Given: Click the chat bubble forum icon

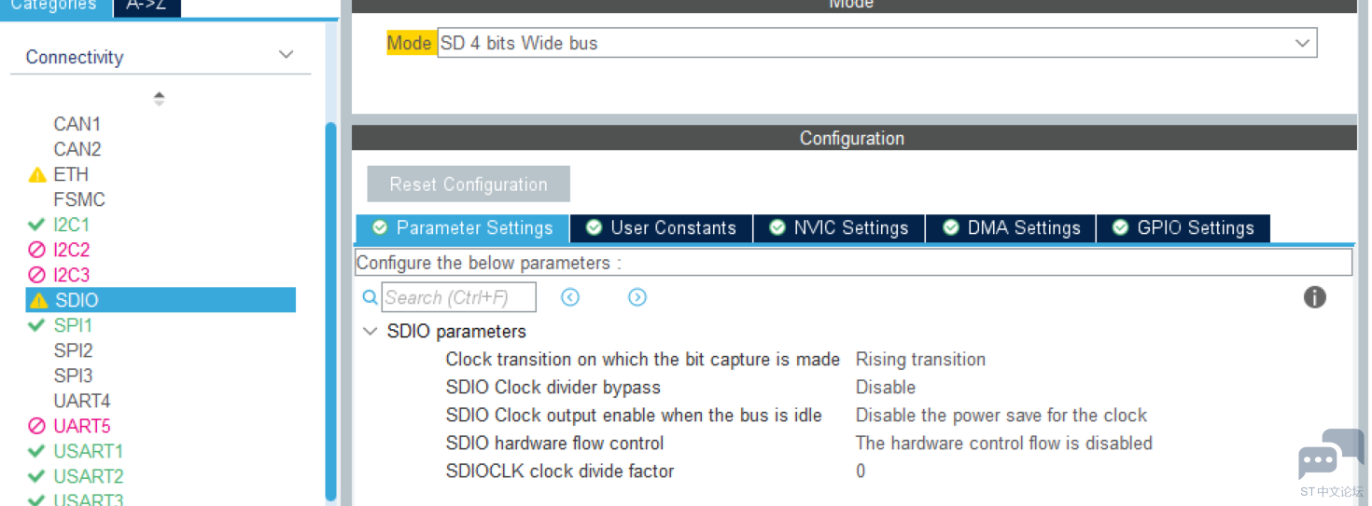Looking at the screenshot, I should tap(1330, 455).
